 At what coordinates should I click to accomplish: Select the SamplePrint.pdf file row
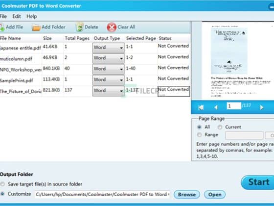tap(95, 80)
